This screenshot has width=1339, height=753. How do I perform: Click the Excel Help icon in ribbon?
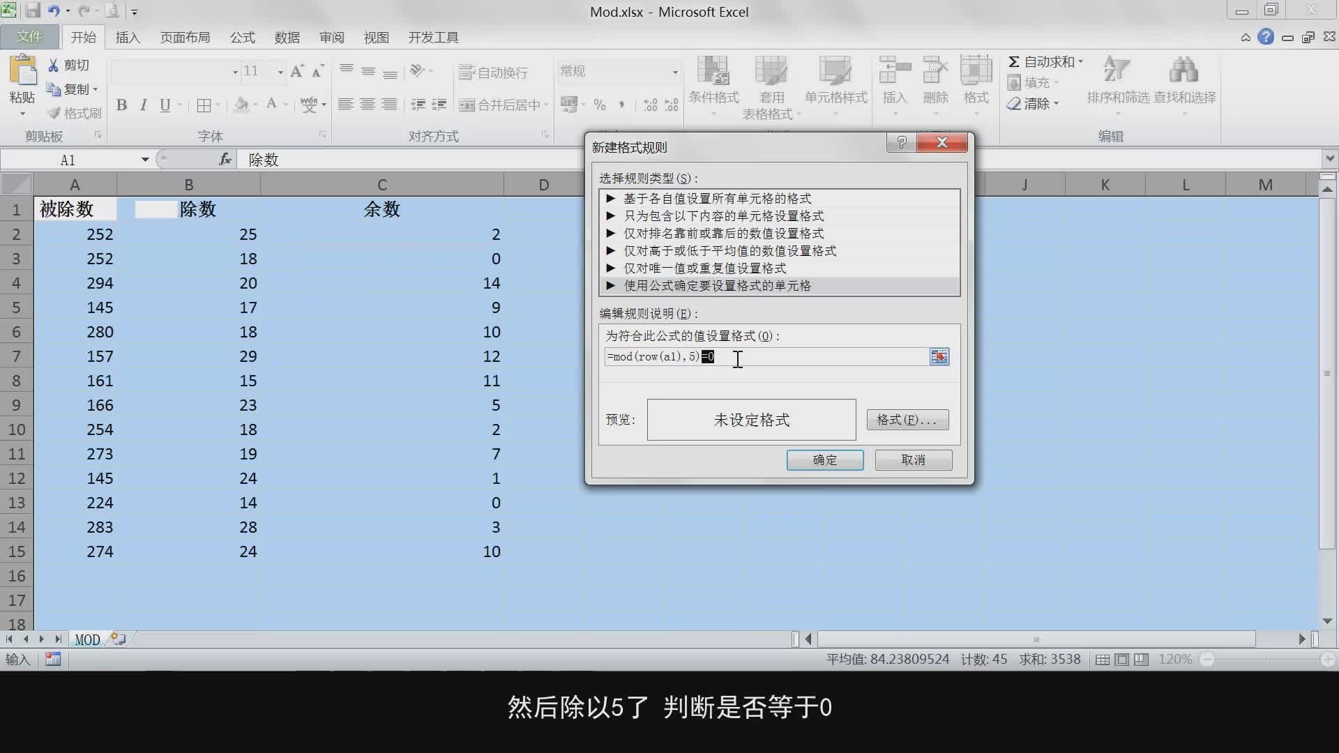pyautogui.click(x=1266, y=37)
